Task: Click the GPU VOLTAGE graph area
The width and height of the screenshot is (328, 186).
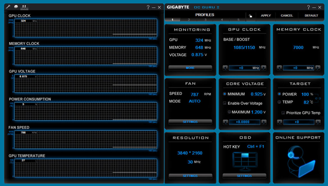Action: [x=86, y=83]
